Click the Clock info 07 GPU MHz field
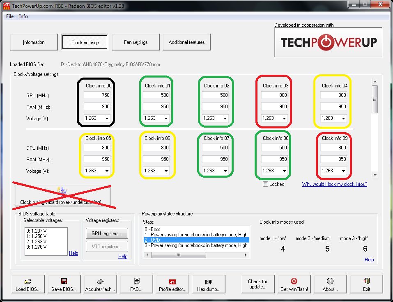Image resolution: width=393 pixels, height=302 pixels. pyautogui.click(x=215, y=148)
